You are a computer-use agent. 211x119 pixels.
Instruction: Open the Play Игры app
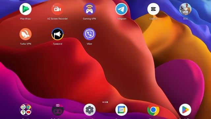click(25, 9)
